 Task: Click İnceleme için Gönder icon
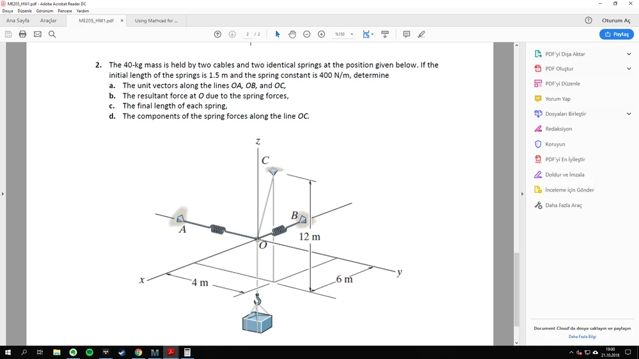click(x=538, y=190)
